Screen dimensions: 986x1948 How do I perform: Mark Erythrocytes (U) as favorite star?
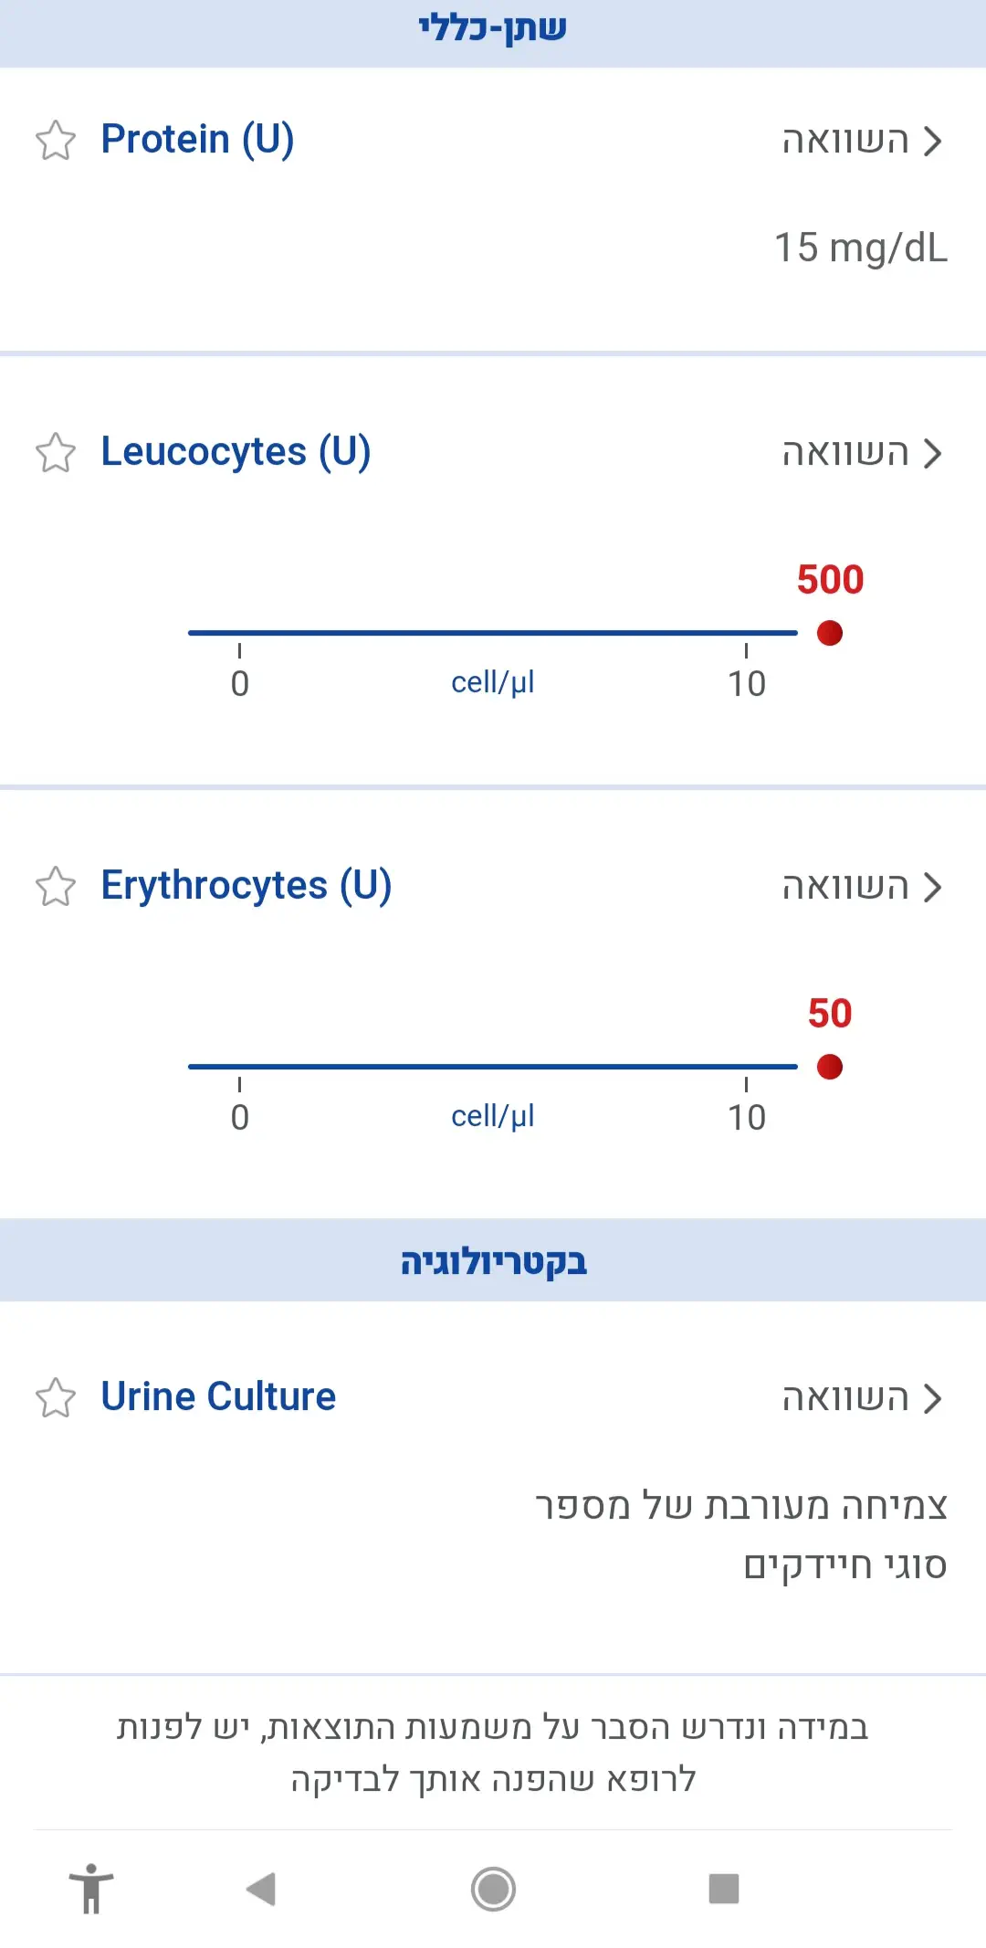pos(56,887)
